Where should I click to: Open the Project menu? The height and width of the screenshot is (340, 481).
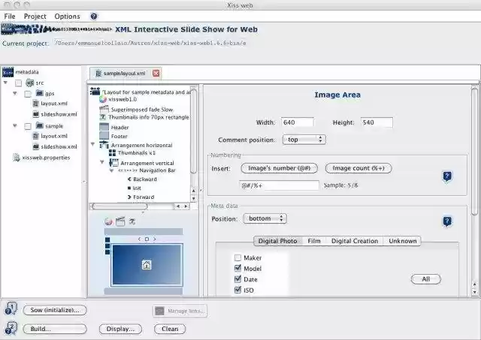pos(35,17)
